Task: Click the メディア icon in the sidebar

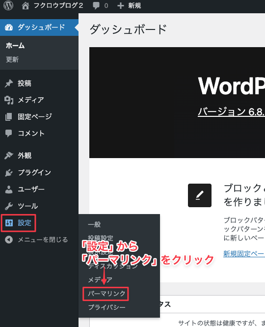Action: click(x=9, y=100)
